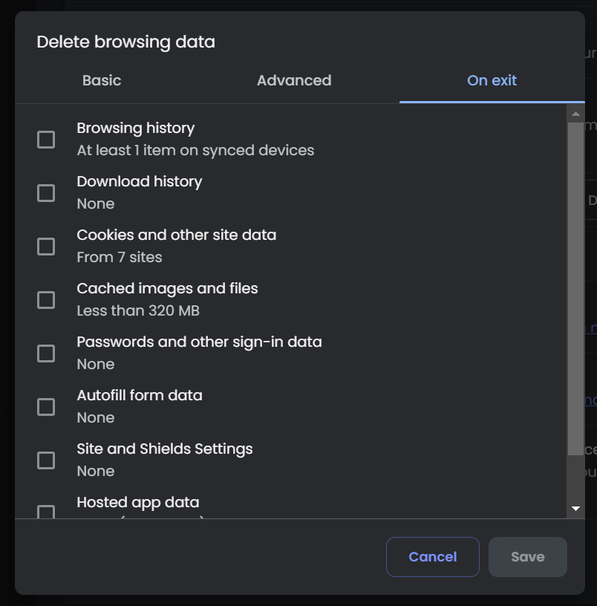Image resolution: width=597 pixels, height=606 pixels.
Task: Open the Advanced tab
Action: pyautogui.click(x=294, y=80)
